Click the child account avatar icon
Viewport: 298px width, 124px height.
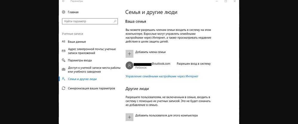129,66
